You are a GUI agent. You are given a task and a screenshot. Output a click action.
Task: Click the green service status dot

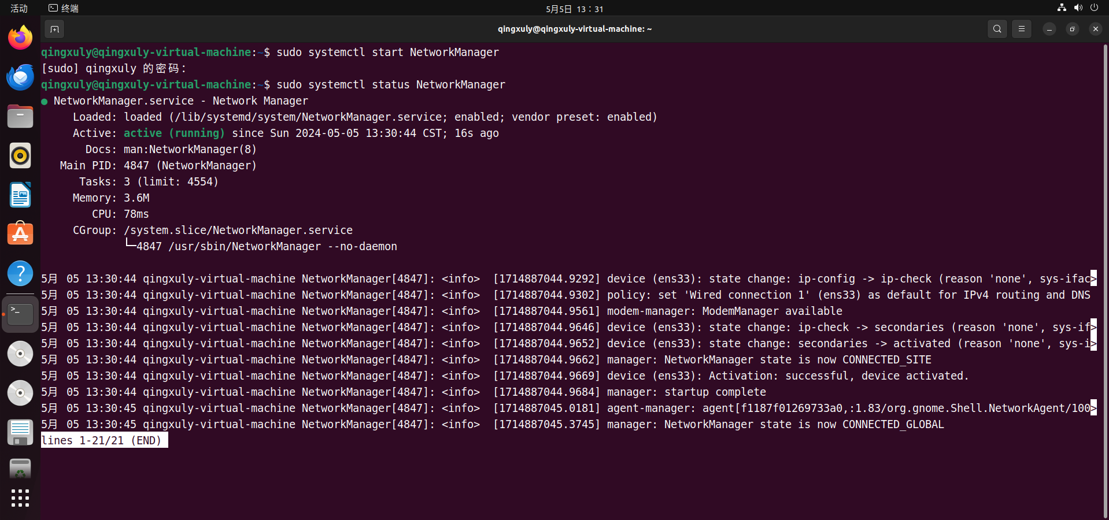point(45,102)
